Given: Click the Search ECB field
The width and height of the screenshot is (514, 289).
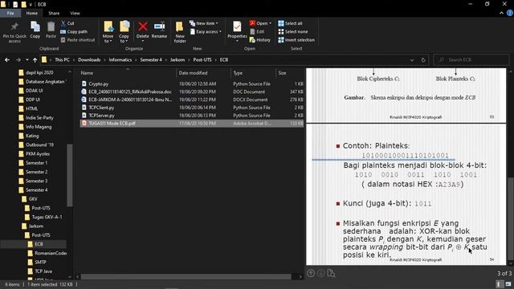Looking at the screenshot, I should tap(471, 60).
